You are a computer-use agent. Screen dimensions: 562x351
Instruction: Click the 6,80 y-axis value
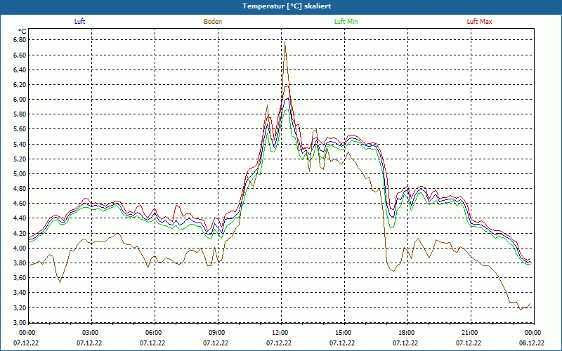pos(20,40)
